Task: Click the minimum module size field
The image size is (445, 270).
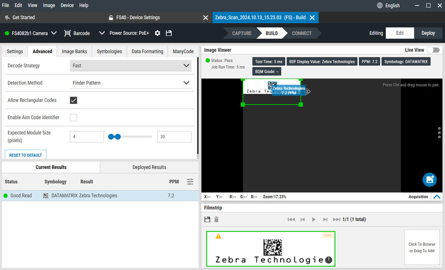Action: (87, 137)
